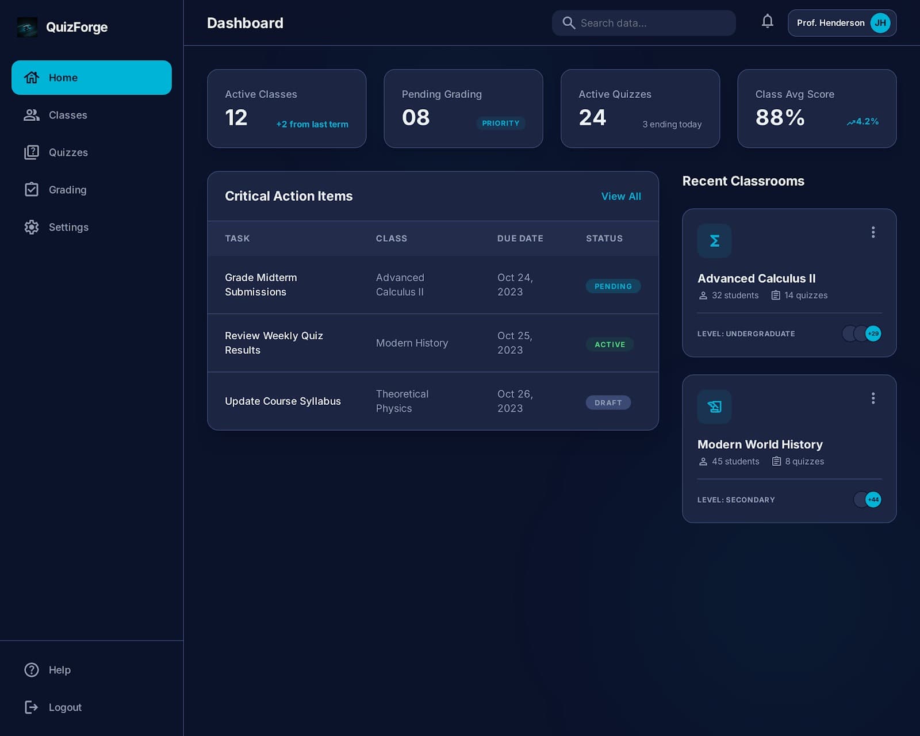
Task: Sort by the STATUS column header
Action: point(604,239)
